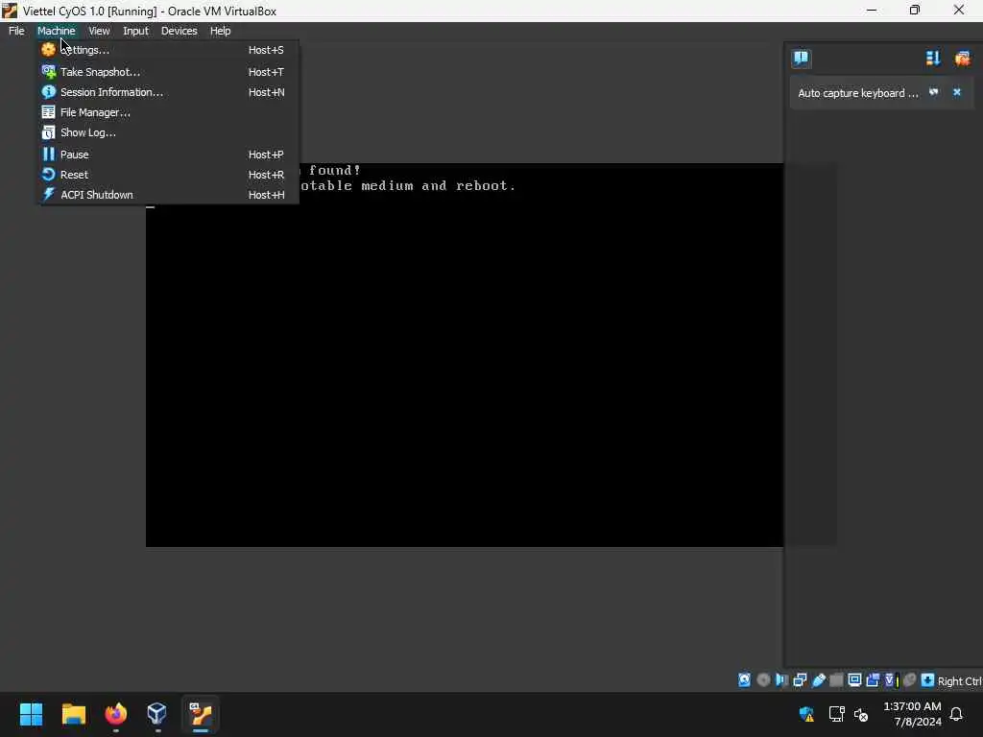Open Session Information from the Machine menu

(x=167, y=92)
